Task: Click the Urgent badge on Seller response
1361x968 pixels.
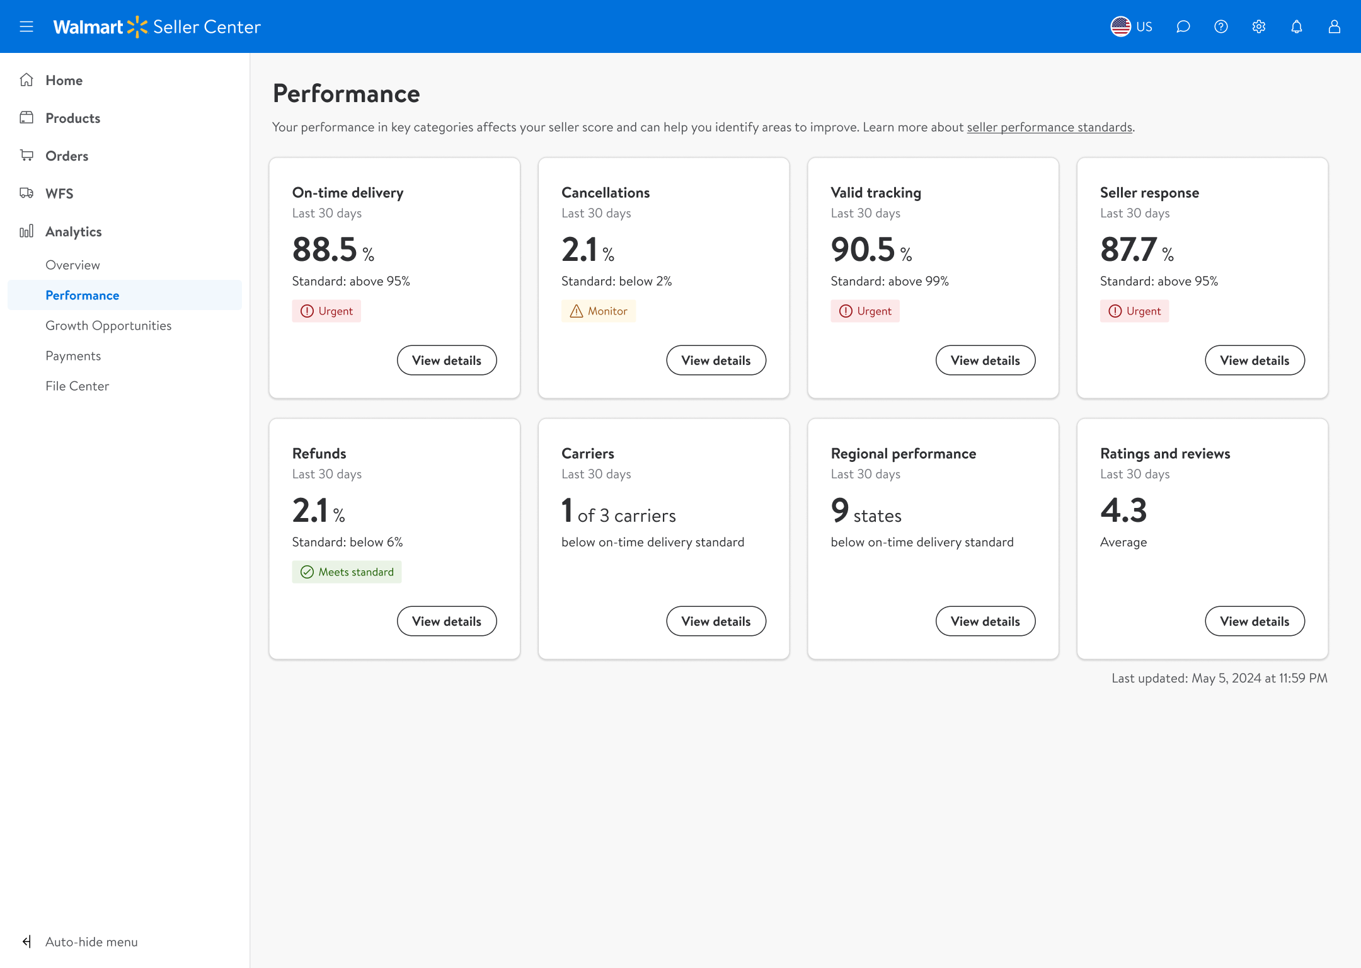Action: 1134,311
